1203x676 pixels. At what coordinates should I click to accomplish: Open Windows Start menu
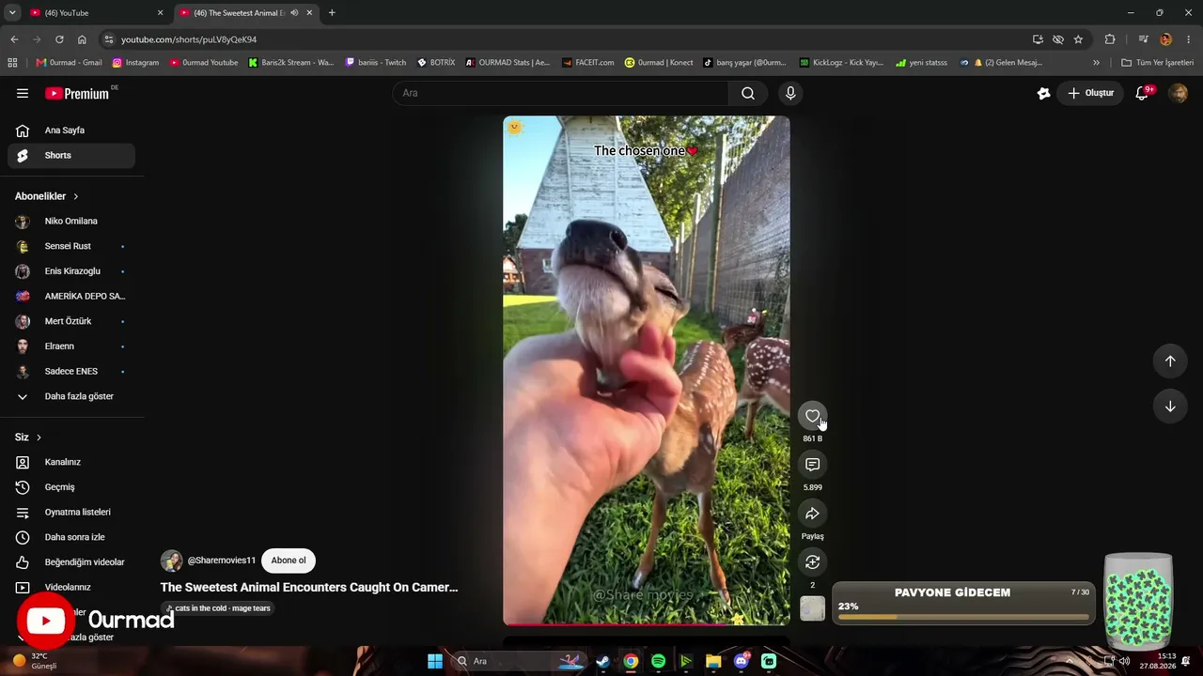[434, 661]
